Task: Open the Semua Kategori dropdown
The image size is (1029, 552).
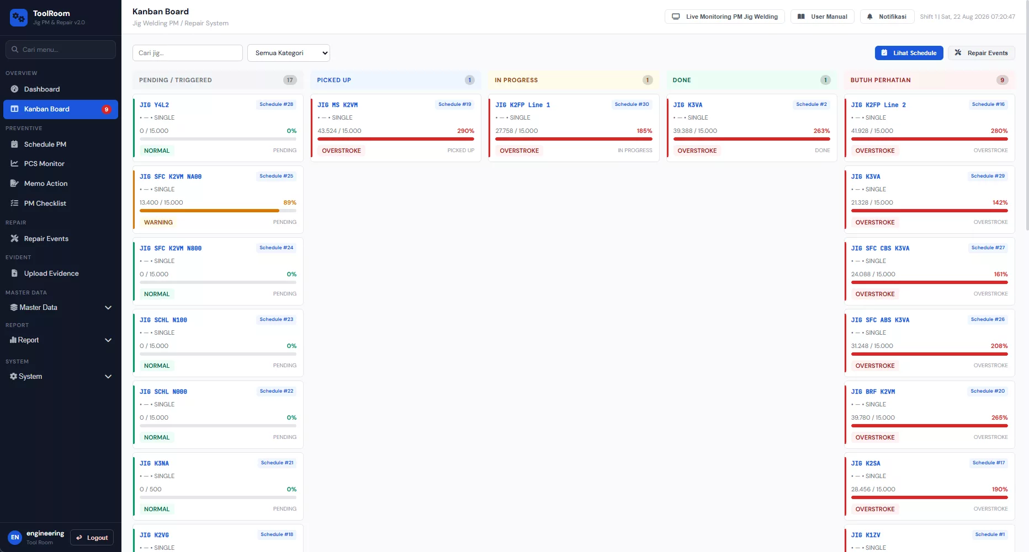Action: coord(289,53)
